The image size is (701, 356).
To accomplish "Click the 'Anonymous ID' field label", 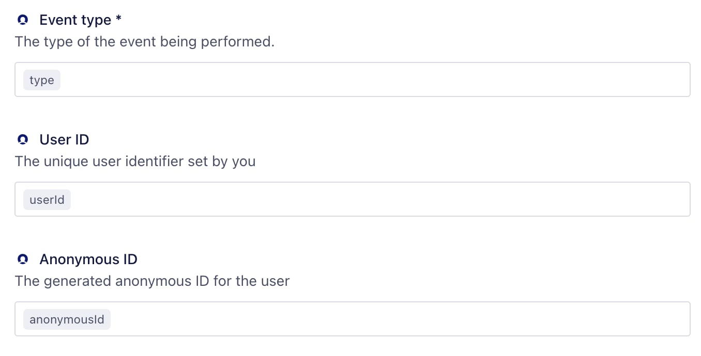I will 88,259.
